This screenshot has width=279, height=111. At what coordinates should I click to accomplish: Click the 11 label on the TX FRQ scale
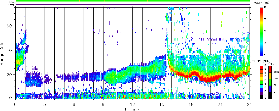click(x=265, y=91)
